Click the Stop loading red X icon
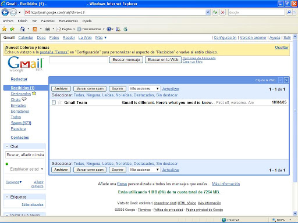 pos(223,13)
